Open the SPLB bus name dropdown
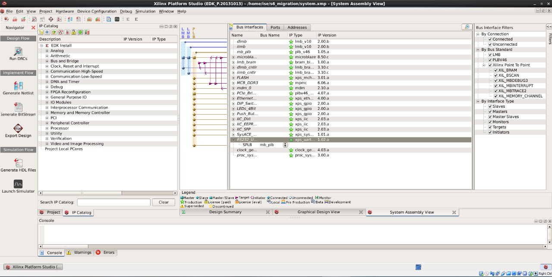 (x=285, y=145)
